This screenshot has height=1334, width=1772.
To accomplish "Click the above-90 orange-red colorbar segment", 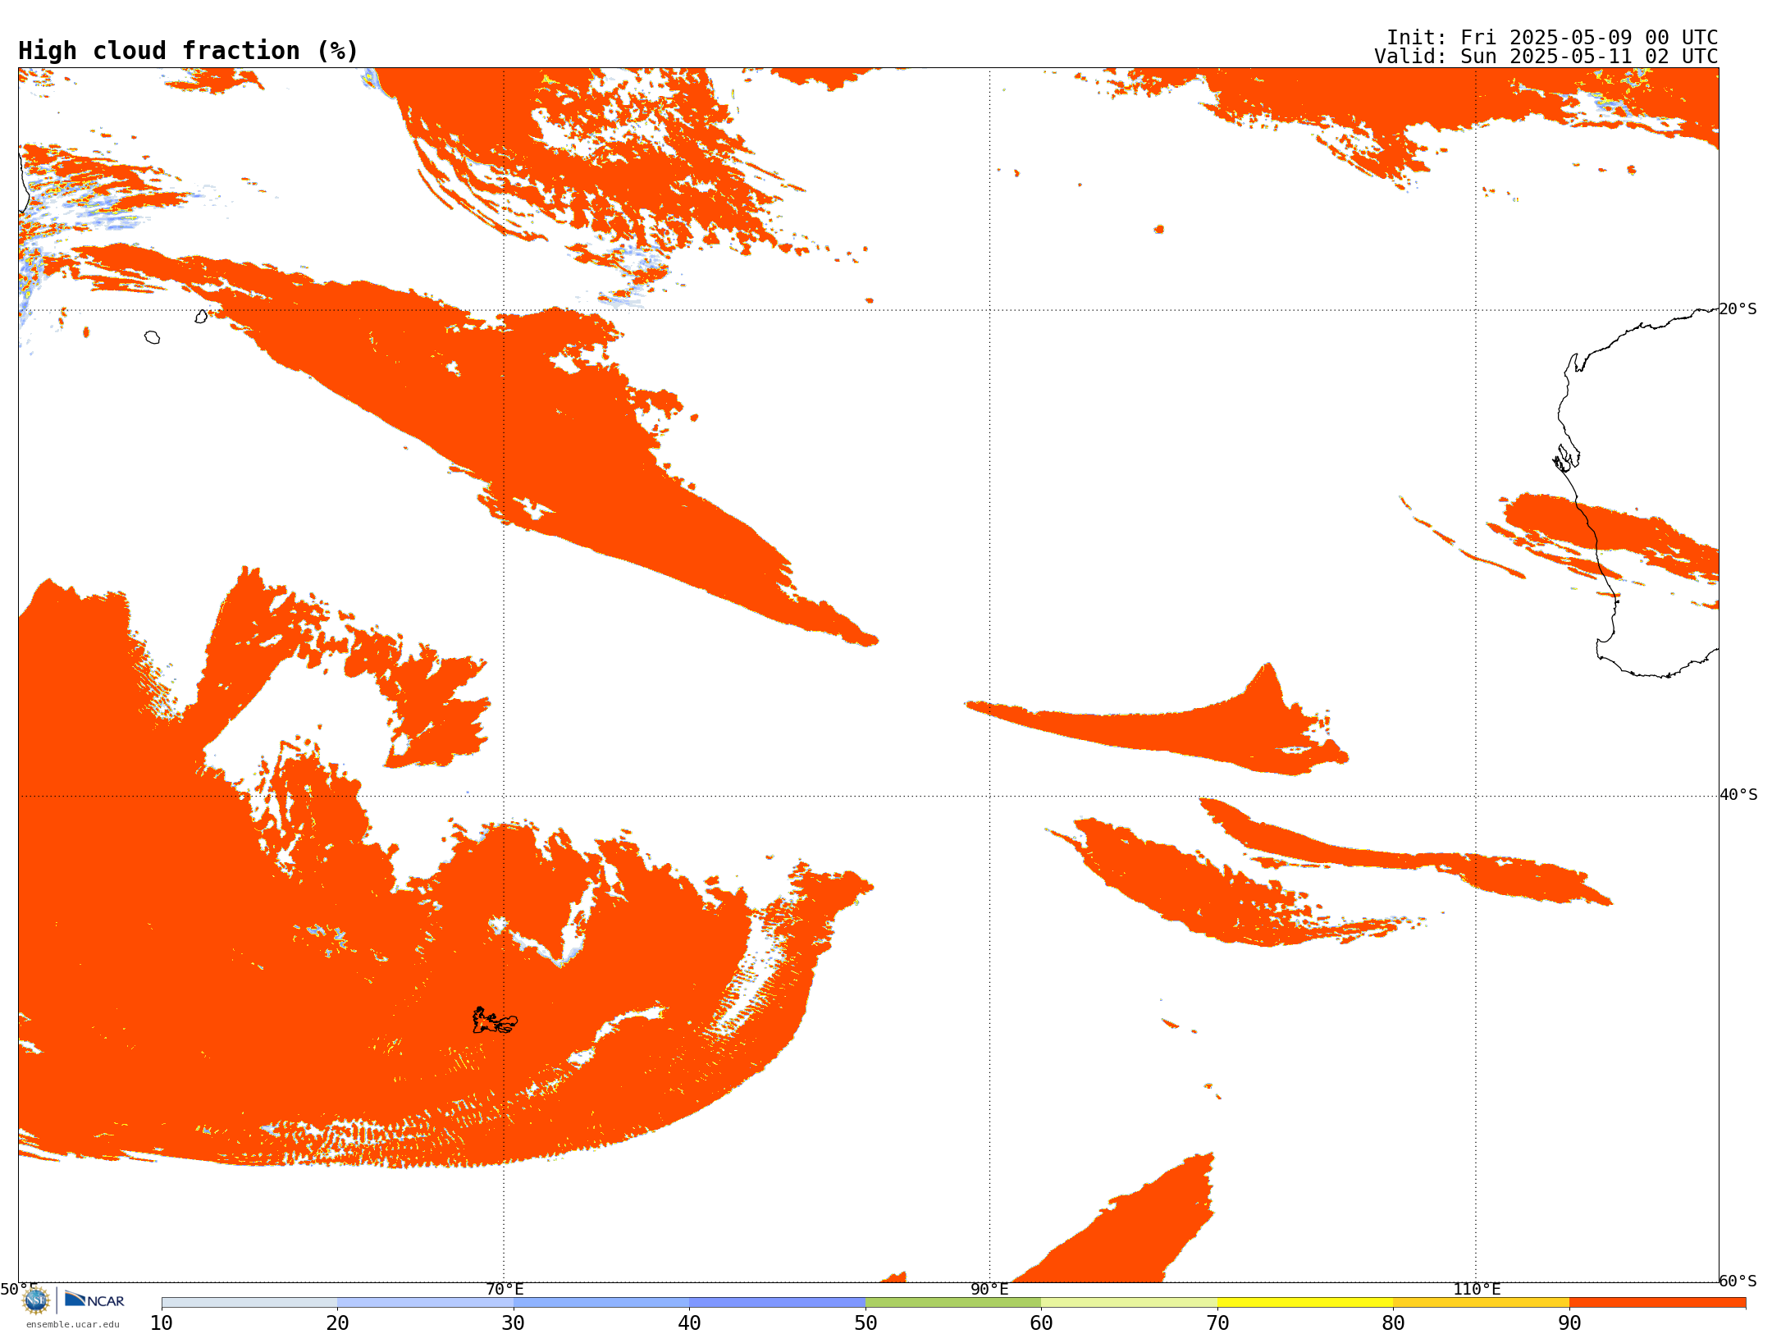I will 1657,1303.
